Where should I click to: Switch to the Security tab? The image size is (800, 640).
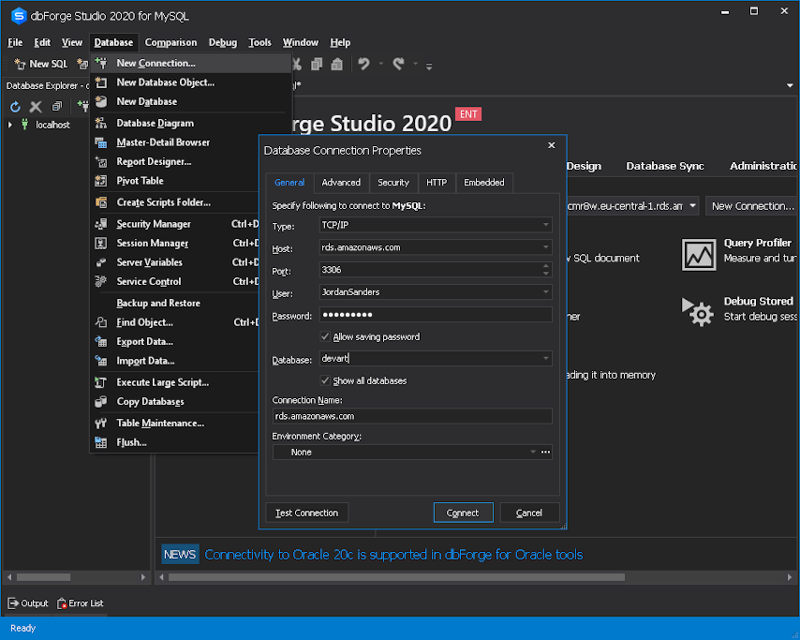pyautogui.click(x=393, y=182)
